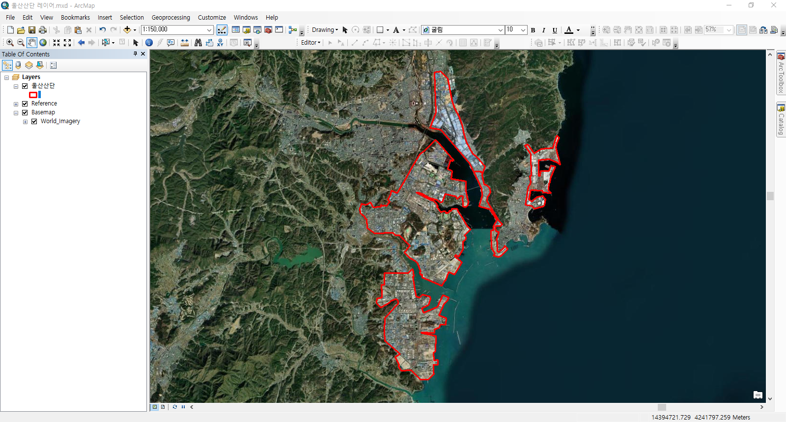Activate the HTML Popup tool
Image resolution: width=786 pixels, height=422 pixels.
[x=170, y=43]
